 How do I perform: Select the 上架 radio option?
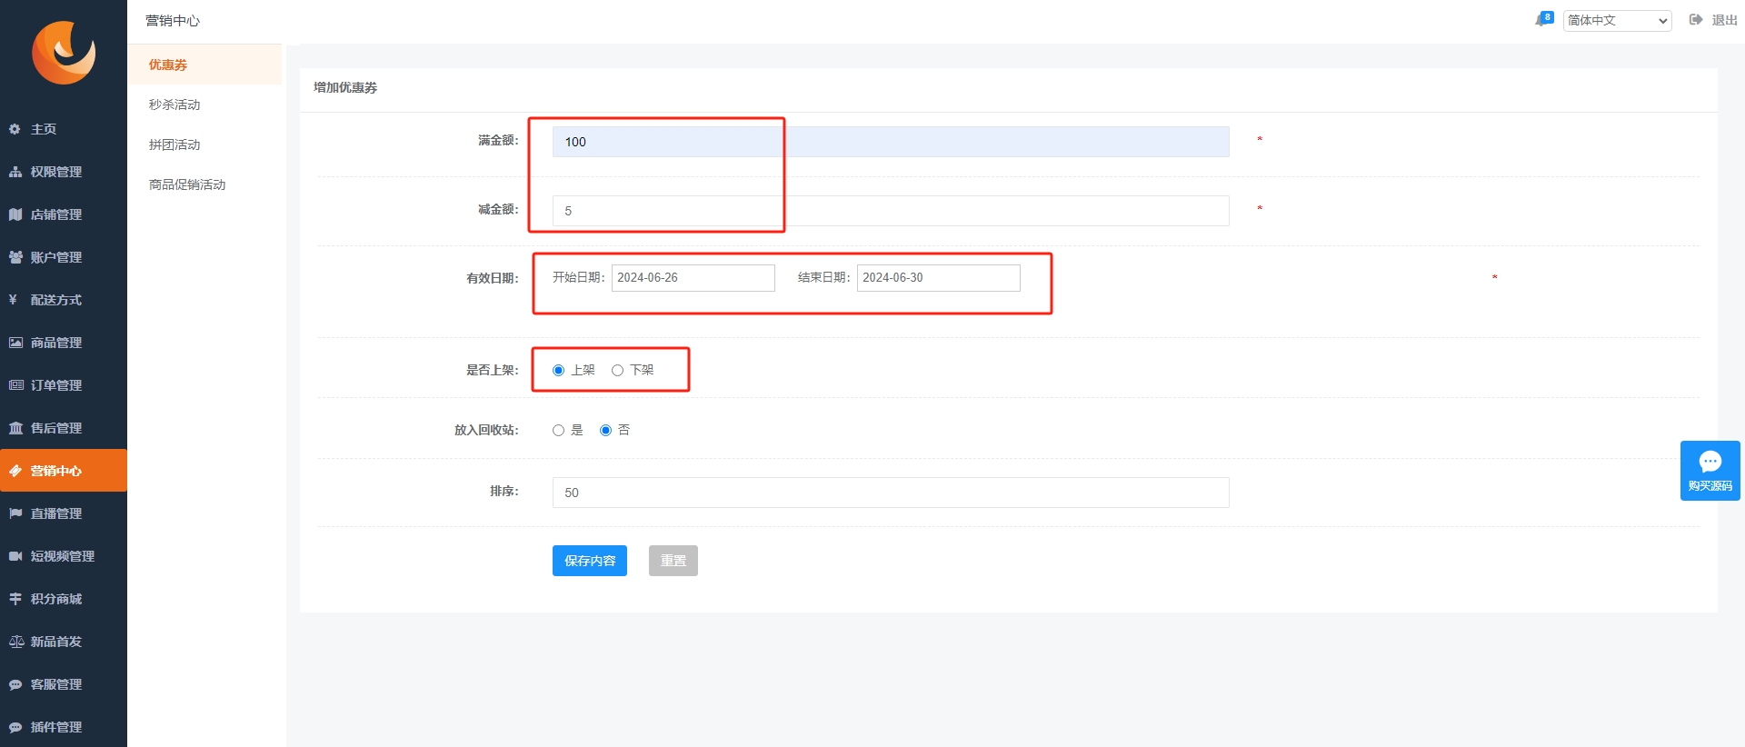(558, 370)
